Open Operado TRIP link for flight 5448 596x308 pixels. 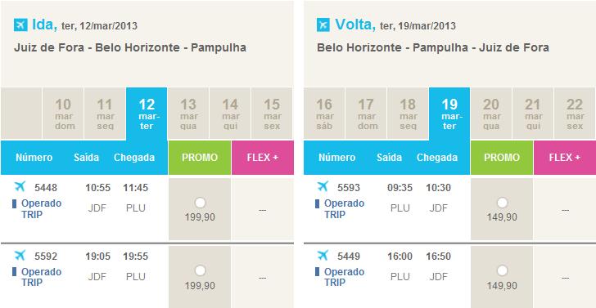tap(41, 208)
